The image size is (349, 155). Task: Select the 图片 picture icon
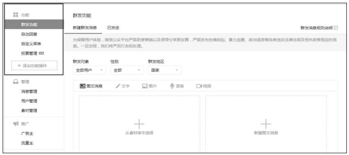click(x=145, y=86)
